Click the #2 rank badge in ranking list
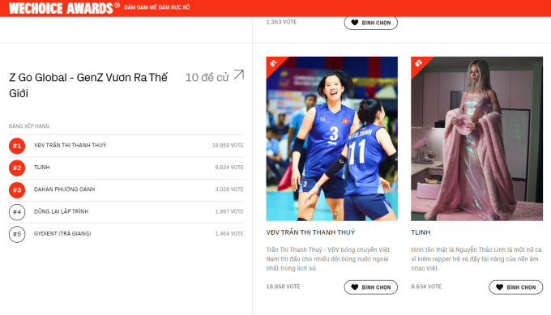This screenshot has width=551, height=315. click(17, 168)
